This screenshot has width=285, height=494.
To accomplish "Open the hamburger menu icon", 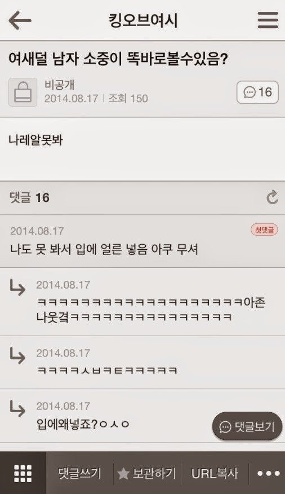I will tap(268, 20).
